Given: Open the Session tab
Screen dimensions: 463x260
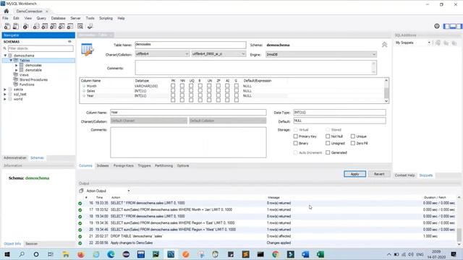Looking at the screenshot, I should [x=31, y=244].
